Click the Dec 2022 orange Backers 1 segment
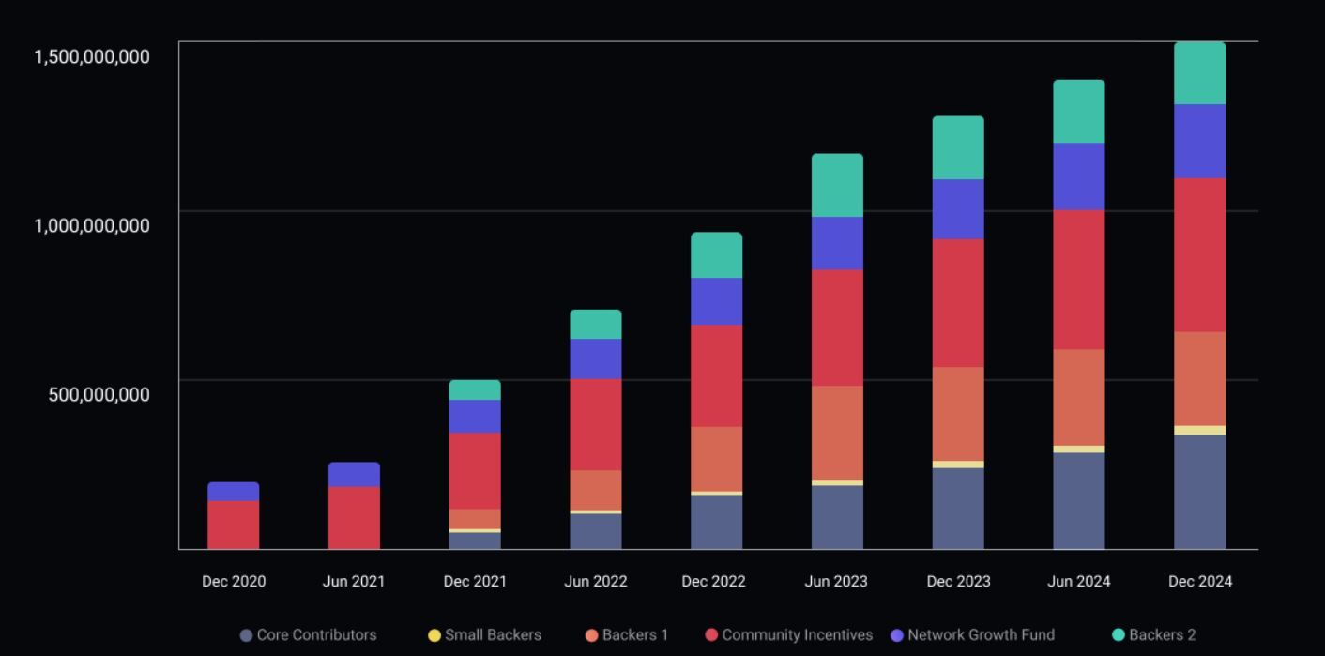Screen dimensions: 1325x656 point(716,459)
